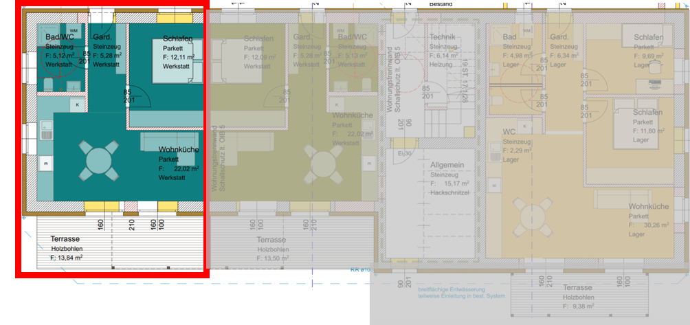Click the sofa in the teal Wohnküche
Screen dimensions: 690x325
172,142
